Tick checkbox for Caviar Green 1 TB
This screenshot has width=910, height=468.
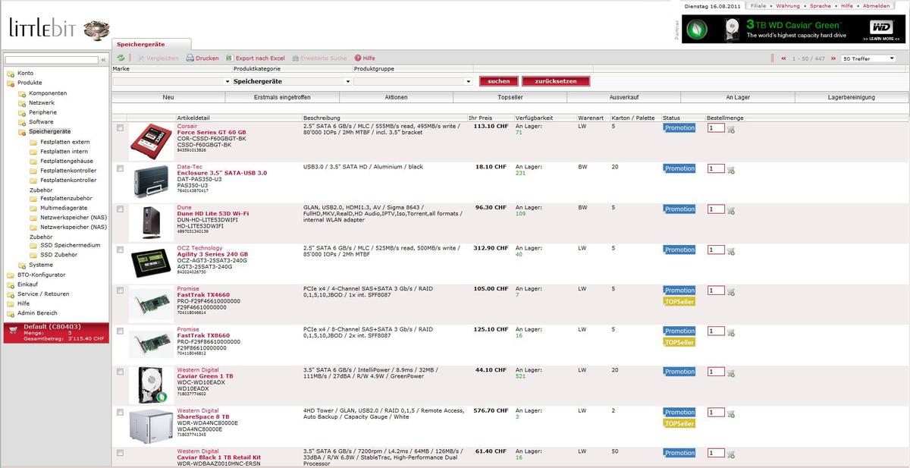[x=120, y=372]
